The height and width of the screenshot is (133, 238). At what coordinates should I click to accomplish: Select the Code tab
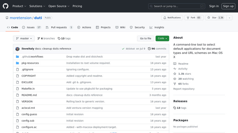coord(12,27)
